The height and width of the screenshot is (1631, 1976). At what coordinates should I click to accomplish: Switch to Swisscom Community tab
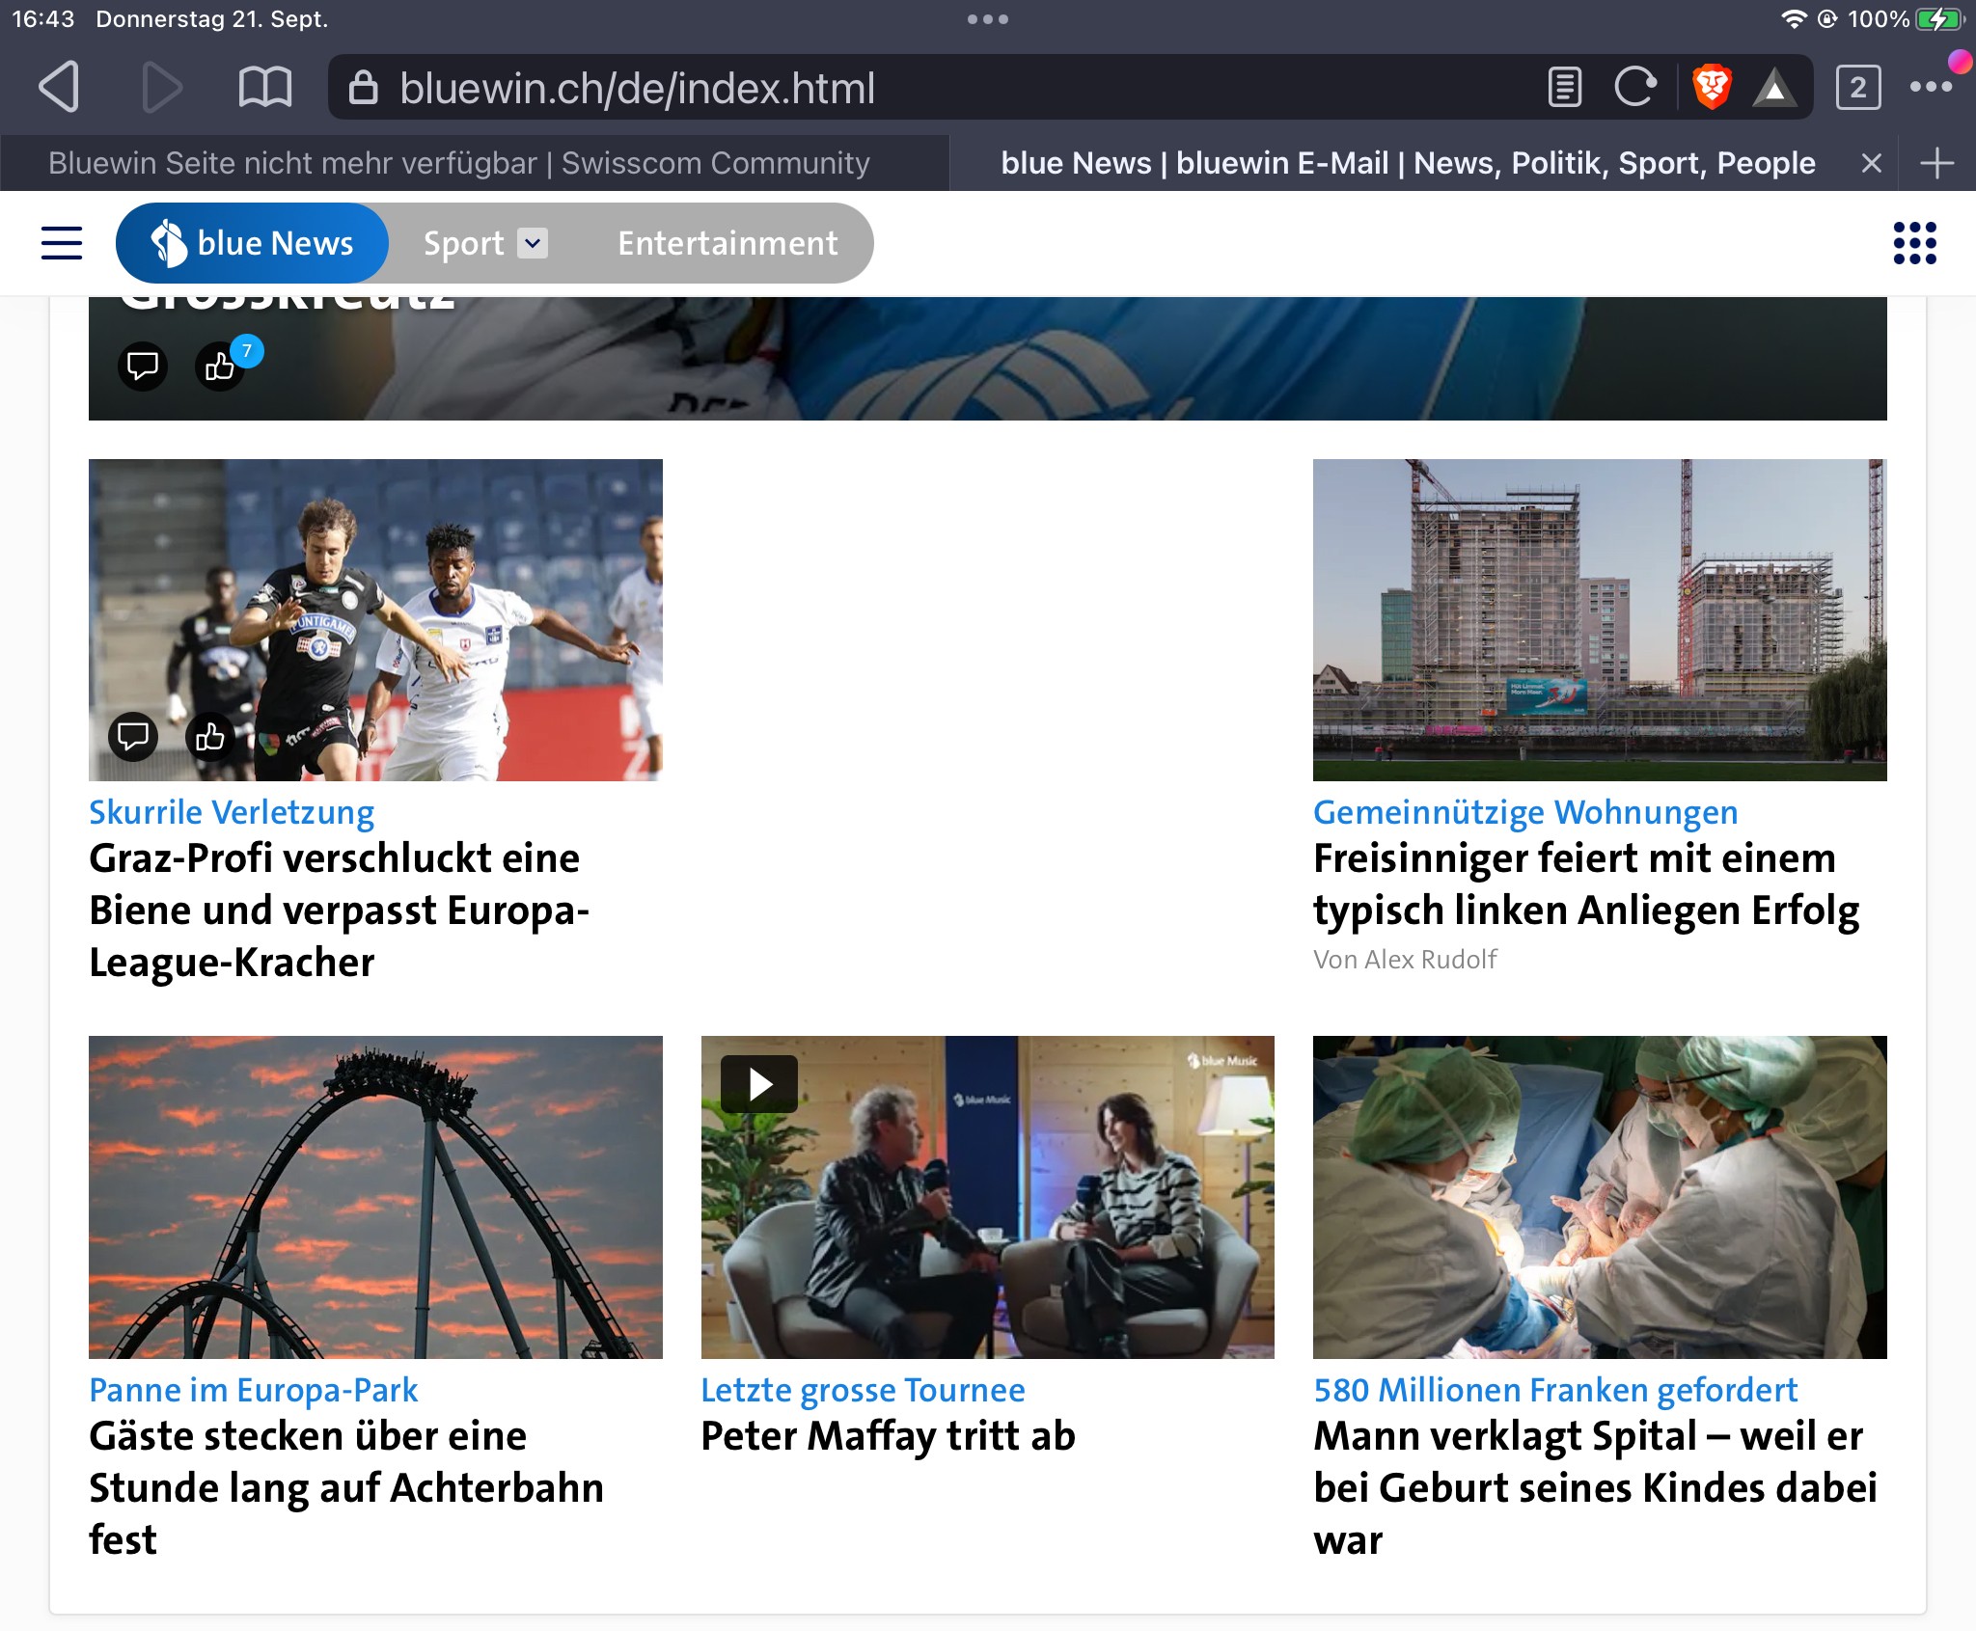pos(459,163)
